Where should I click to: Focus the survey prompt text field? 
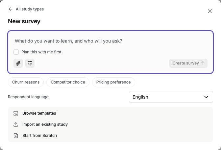click(110, 41)
